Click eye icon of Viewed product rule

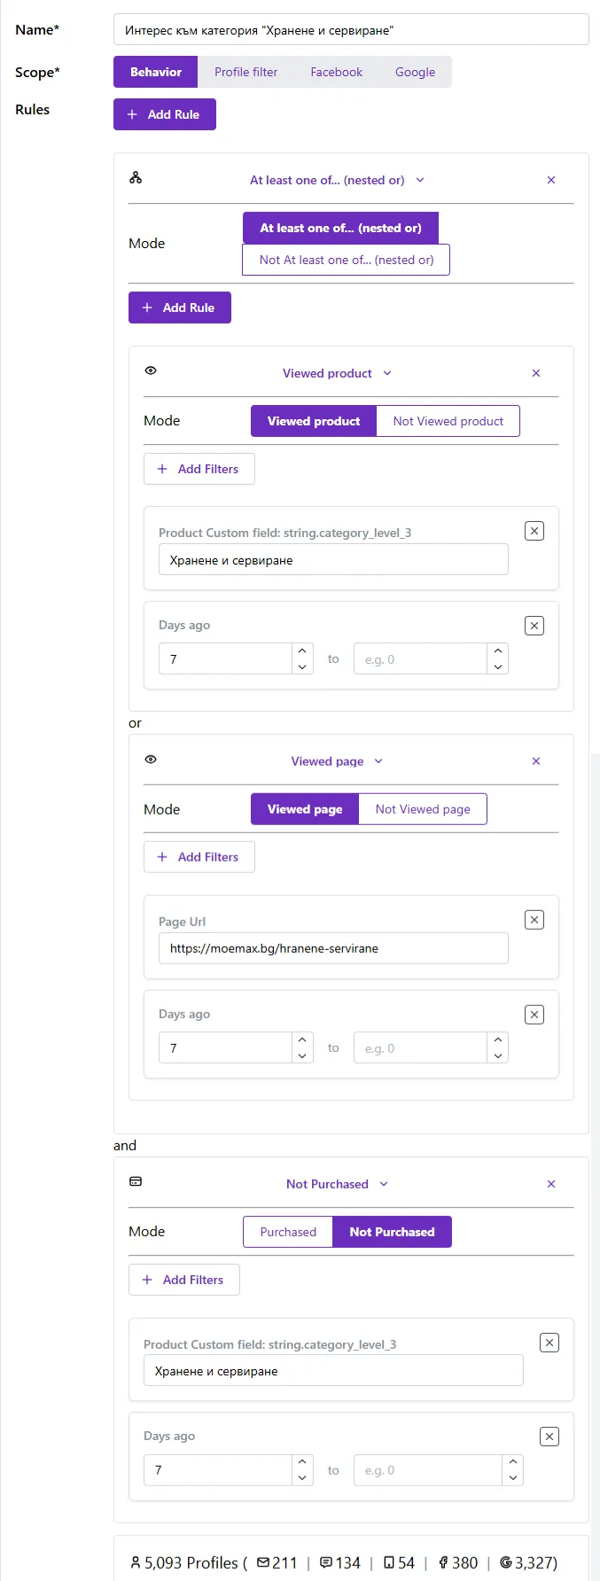(151, 370)
